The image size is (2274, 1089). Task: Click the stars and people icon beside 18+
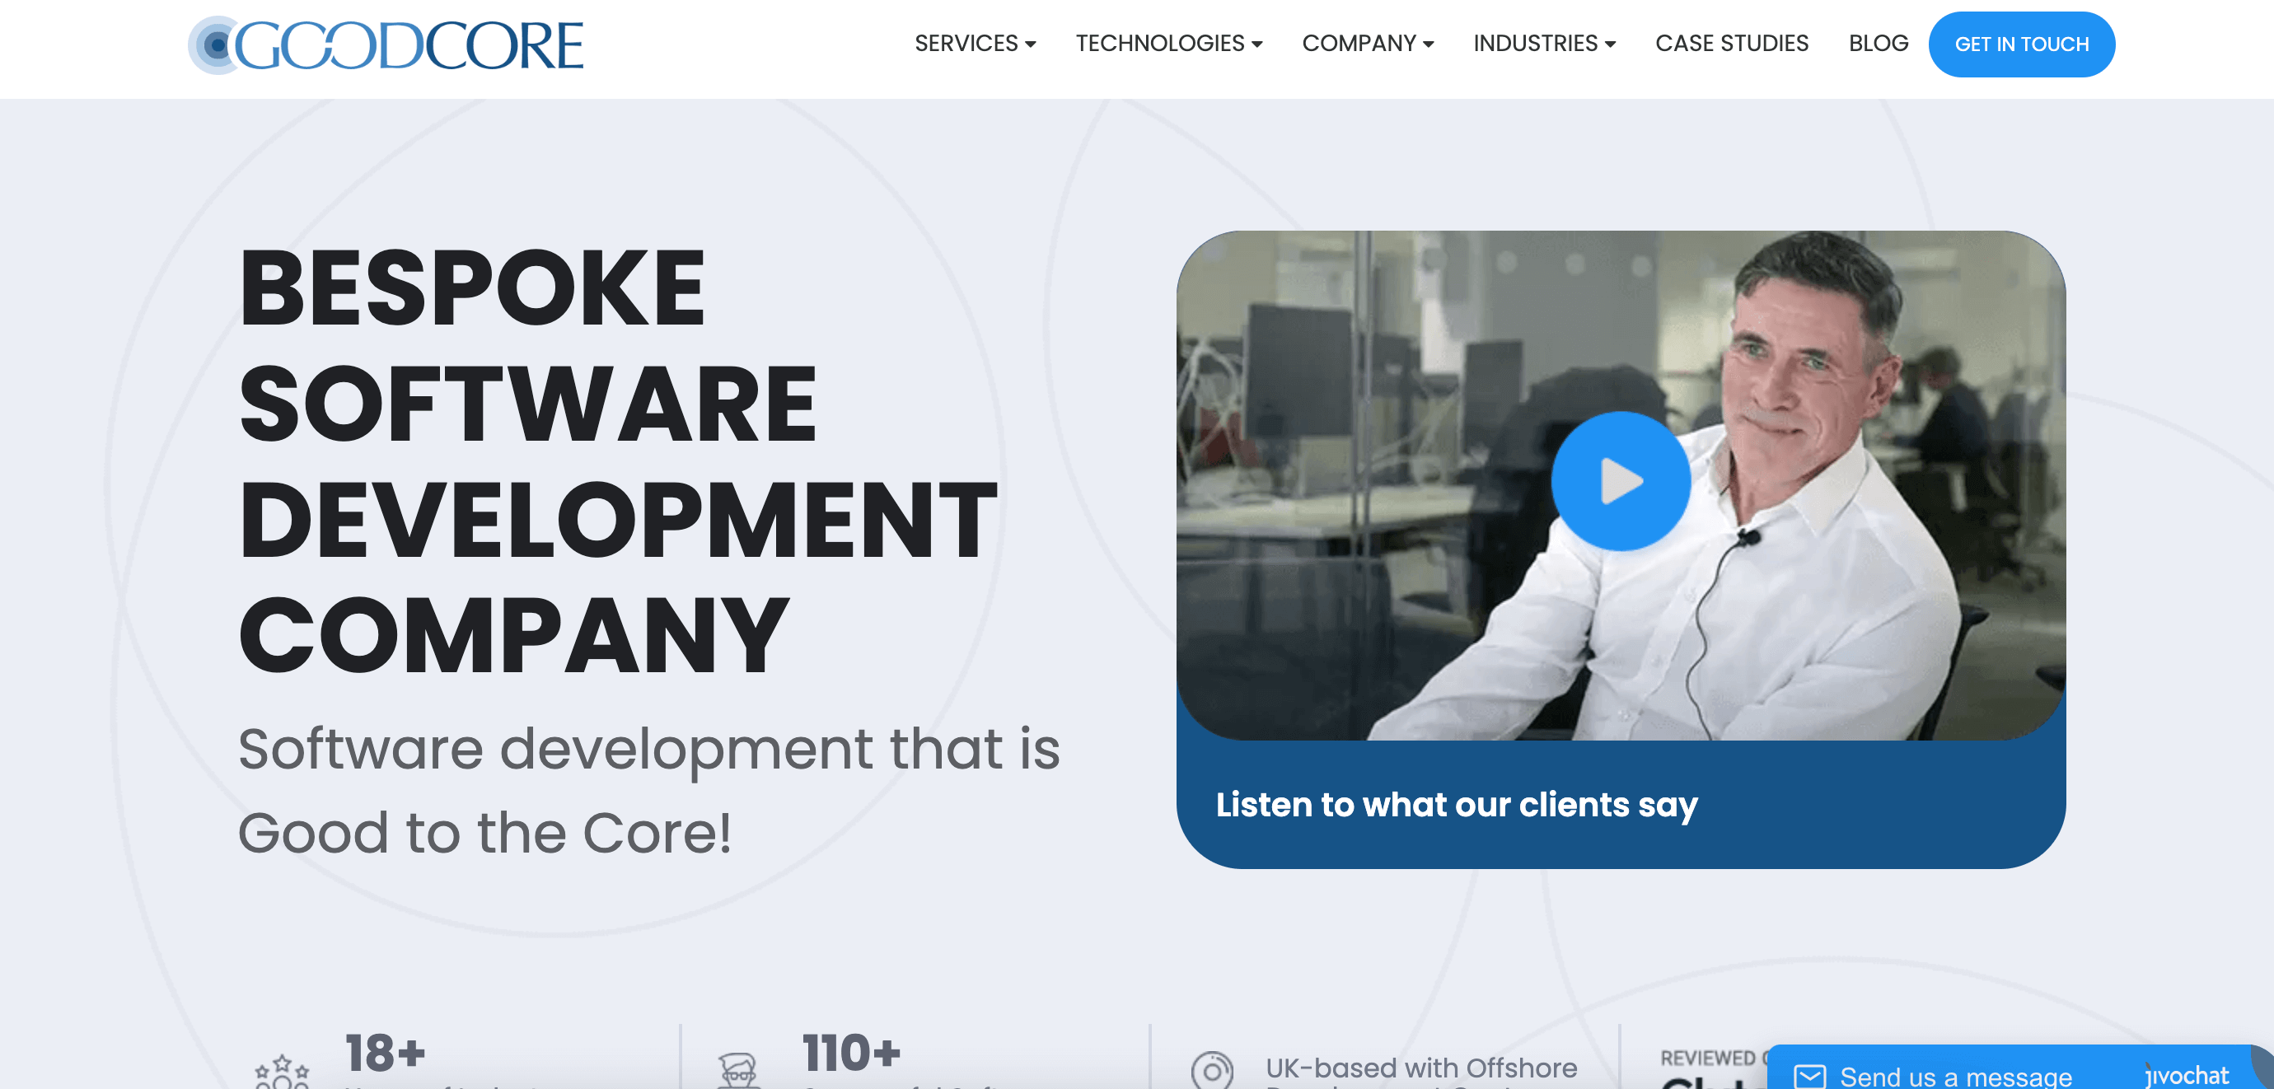click(282, 1072)
